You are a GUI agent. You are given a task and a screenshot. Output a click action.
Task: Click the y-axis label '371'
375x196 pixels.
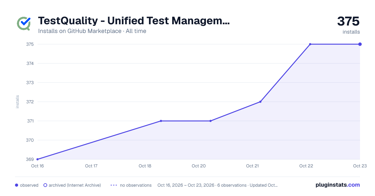click(30, 121)
